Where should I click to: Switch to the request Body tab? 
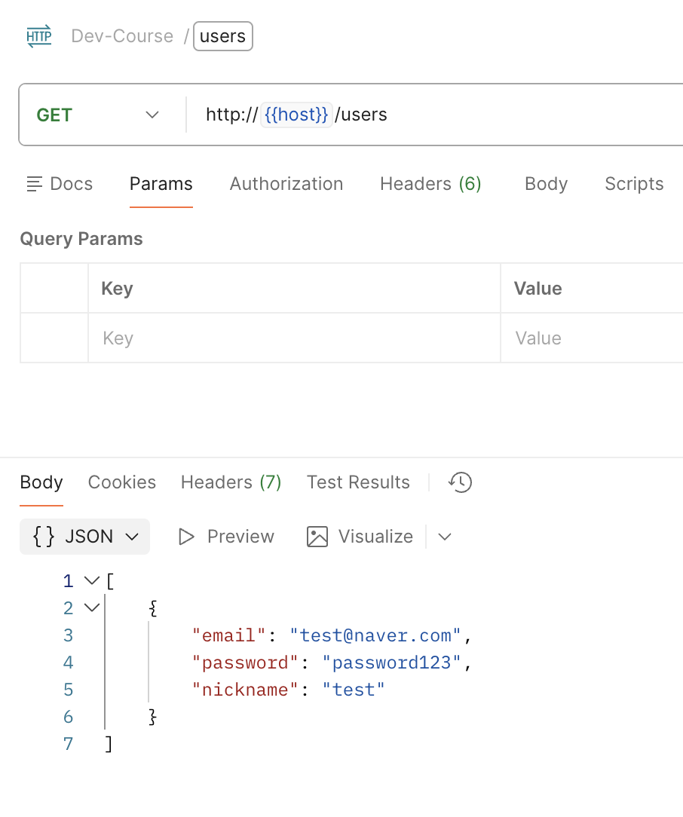pos(546,184)
